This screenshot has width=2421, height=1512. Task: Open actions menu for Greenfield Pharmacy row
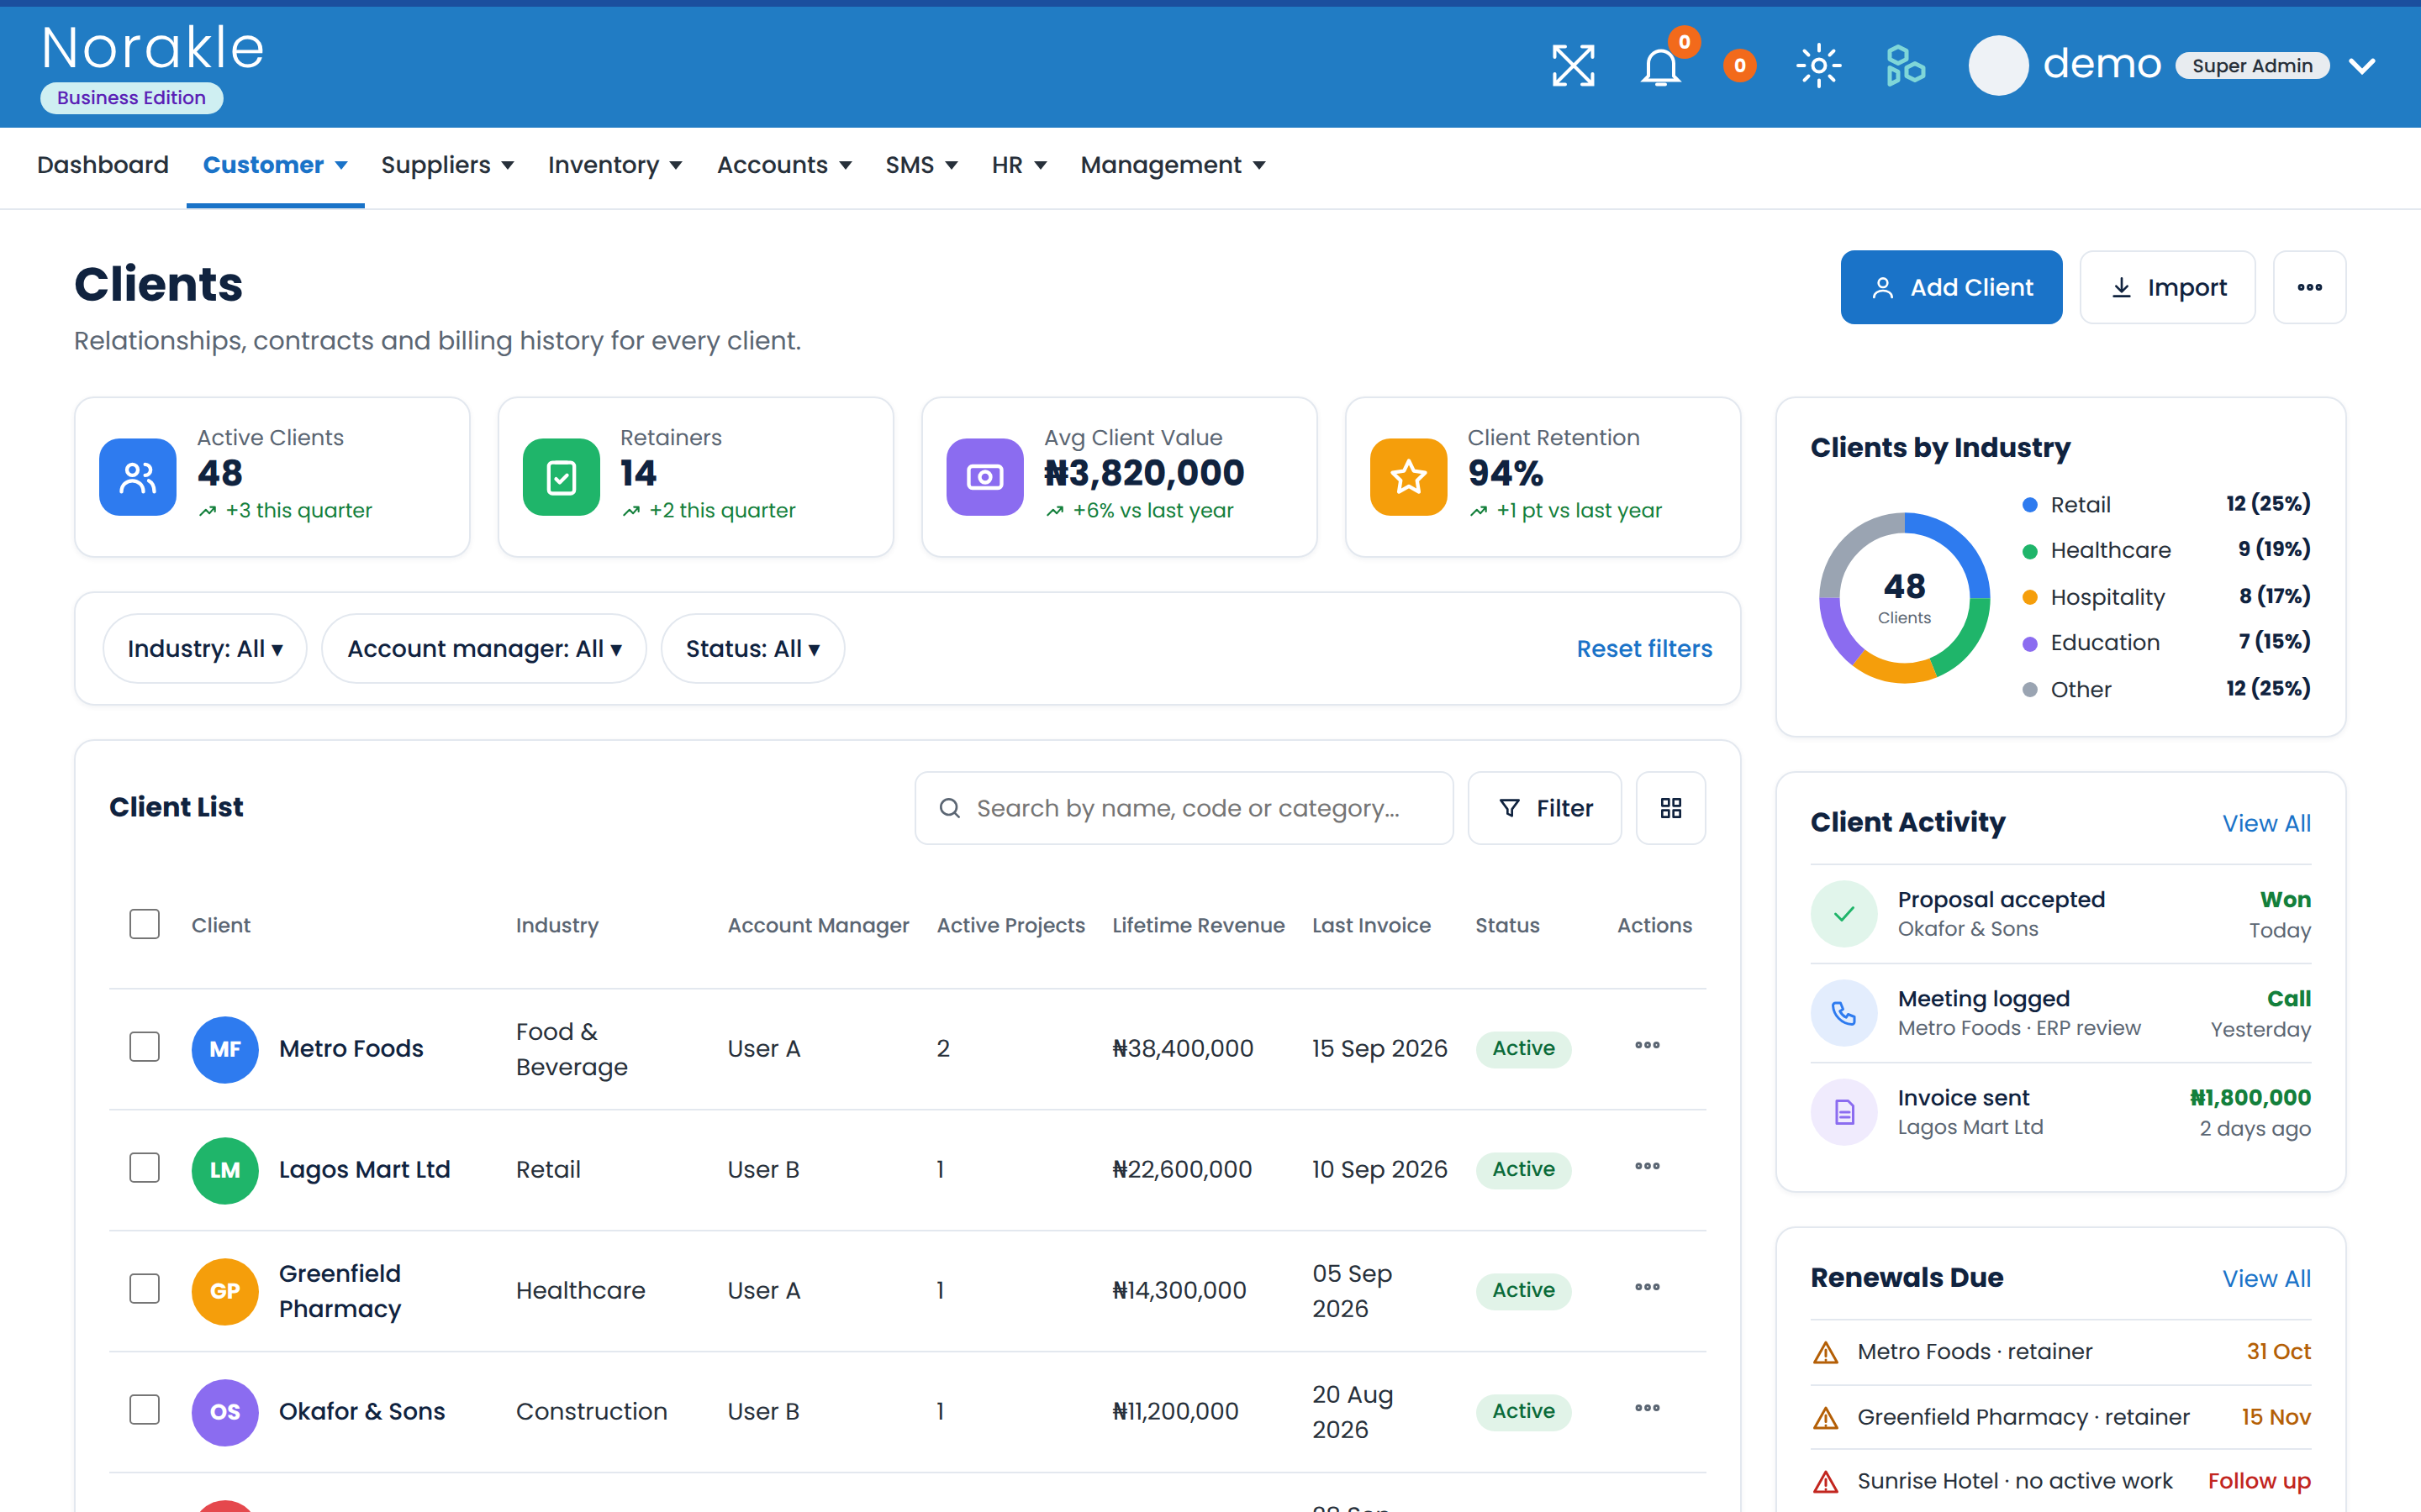point(1647,1288)
